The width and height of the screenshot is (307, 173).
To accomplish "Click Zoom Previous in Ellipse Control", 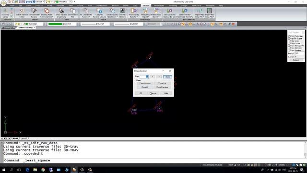I will [162, 87].
